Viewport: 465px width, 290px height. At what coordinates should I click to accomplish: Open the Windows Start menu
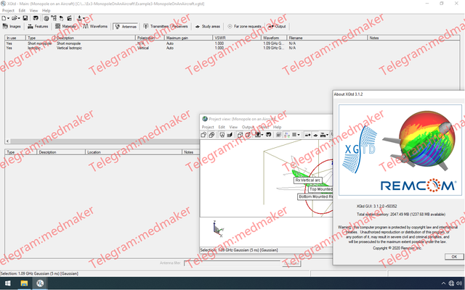(8, 283)
